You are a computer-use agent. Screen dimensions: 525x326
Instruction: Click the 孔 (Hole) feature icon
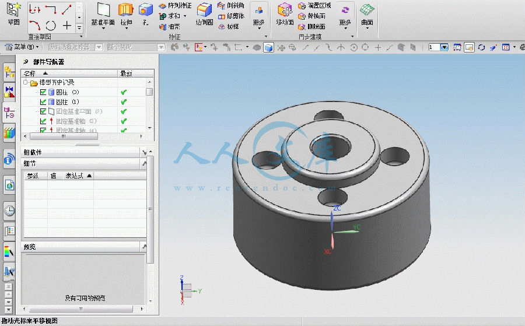146,10
